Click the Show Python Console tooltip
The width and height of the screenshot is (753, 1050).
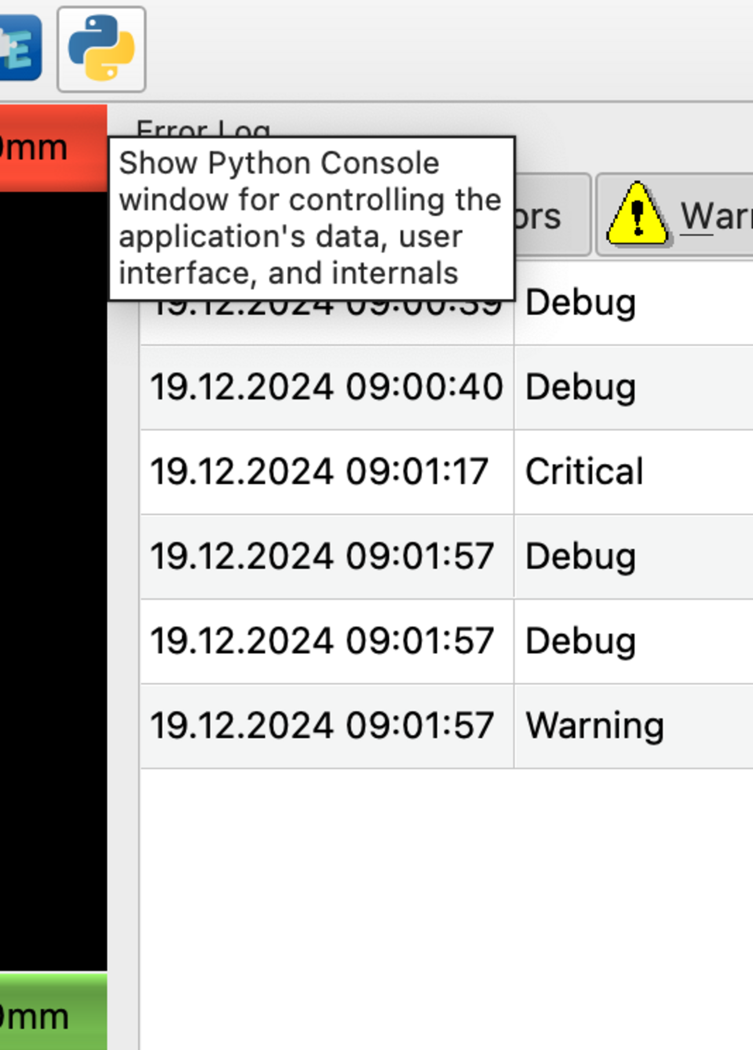tap(311, 218)
